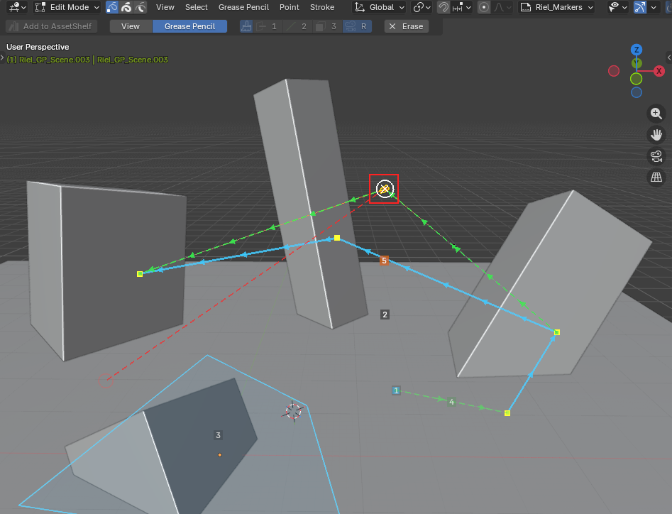
Task: Click the Riel_GP_Scene.003 object info text
Action: tap(87, 60)
